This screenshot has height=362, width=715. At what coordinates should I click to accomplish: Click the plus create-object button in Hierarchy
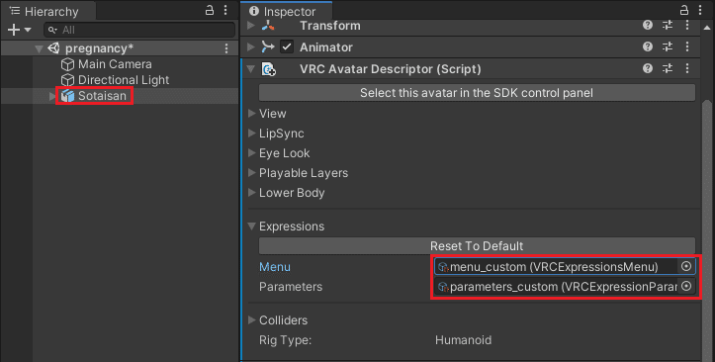(14, 30)
